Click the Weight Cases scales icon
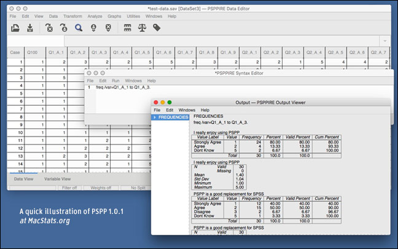The image size is (398, 249). [x=142, y=28]
